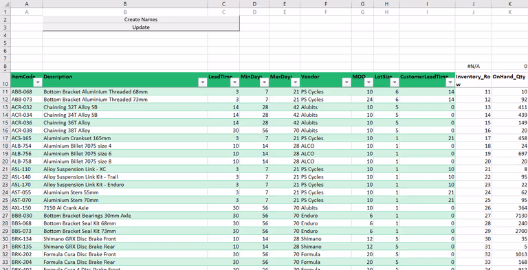Screen dimensions: 528x270
Task: Click Alloy Suspension Link Kit - Enduro cell
Action: (x=125, y=185)
